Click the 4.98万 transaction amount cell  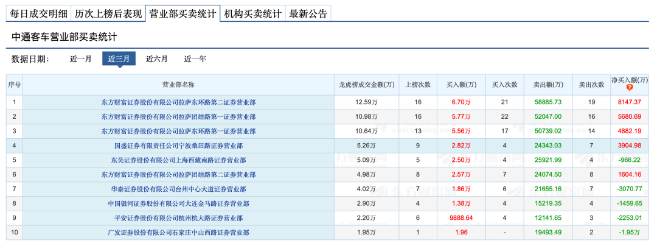click(x=366, y=174)
